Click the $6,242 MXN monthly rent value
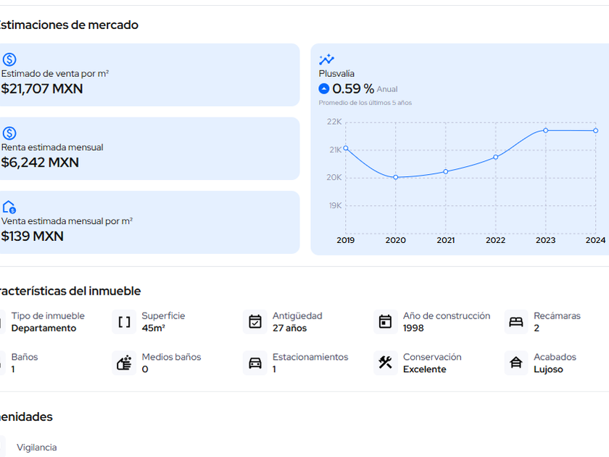Image resolution: width=609 pixels, height=457 pixels. pyautogui.click(x=40, y=162)
